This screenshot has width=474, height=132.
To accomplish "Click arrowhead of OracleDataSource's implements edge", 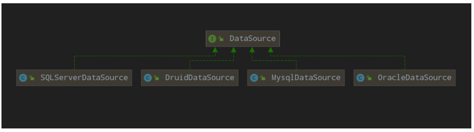I will pyautogui.click(x=270, y=50).
